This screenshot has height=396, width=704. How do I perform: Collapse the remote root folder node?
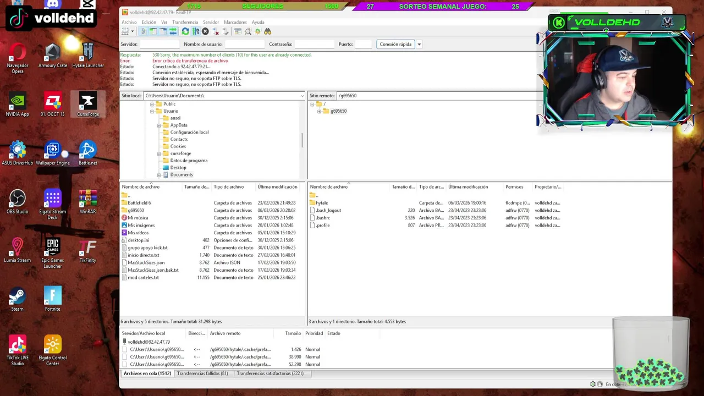(312, 104)
